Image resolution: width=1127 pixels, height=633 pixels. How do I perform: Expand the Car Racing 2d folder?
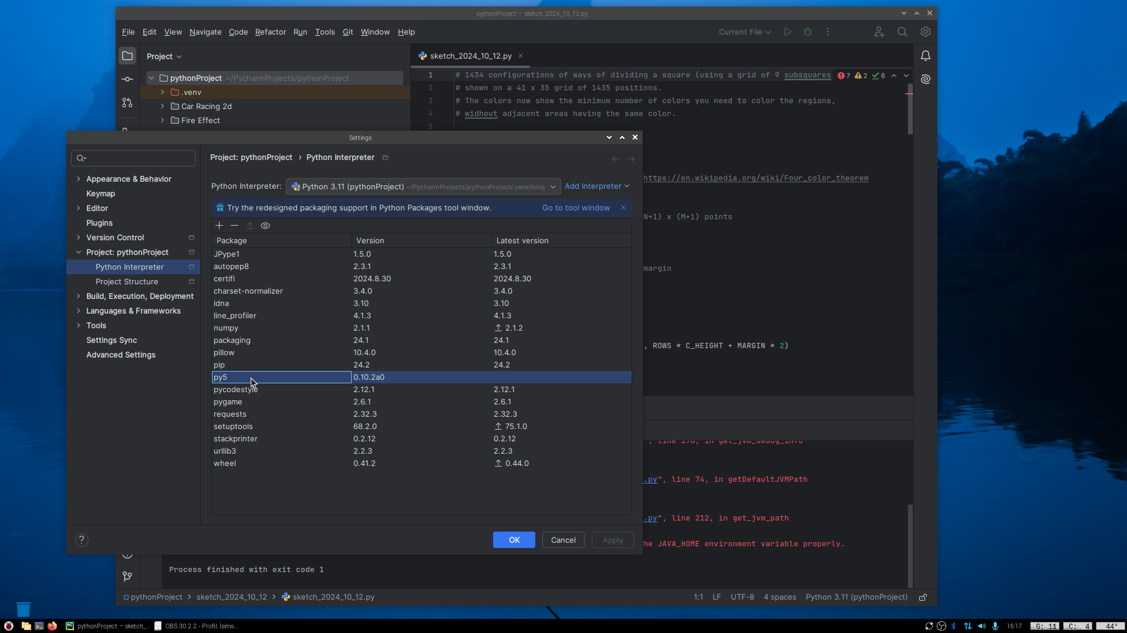pyautogui.click(x=163, y=106)
